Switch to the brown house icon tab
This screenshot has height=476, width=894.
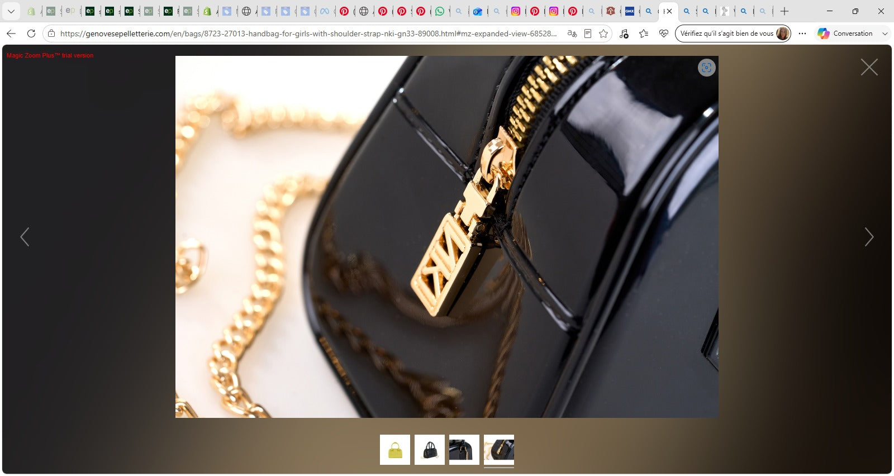pyautogui.click(x=611, y=11)
